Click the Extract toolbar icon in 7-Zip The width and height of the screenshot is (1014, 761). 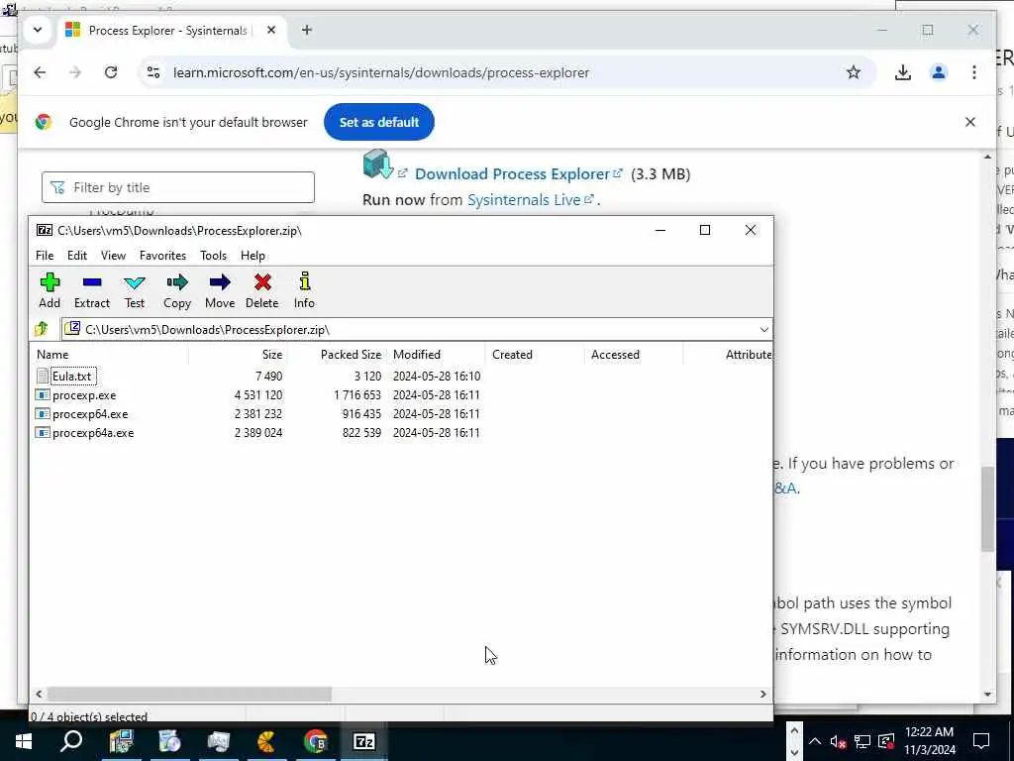pos(92,290)
